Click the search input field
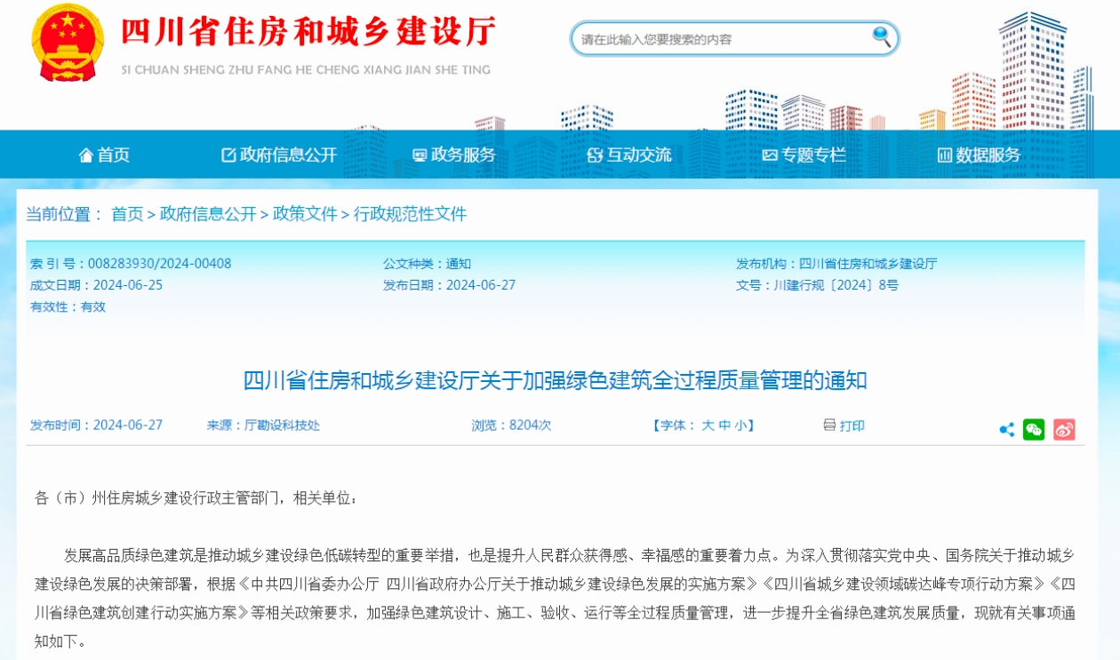This screenshot has height=660, width=1120. point(720,39)
